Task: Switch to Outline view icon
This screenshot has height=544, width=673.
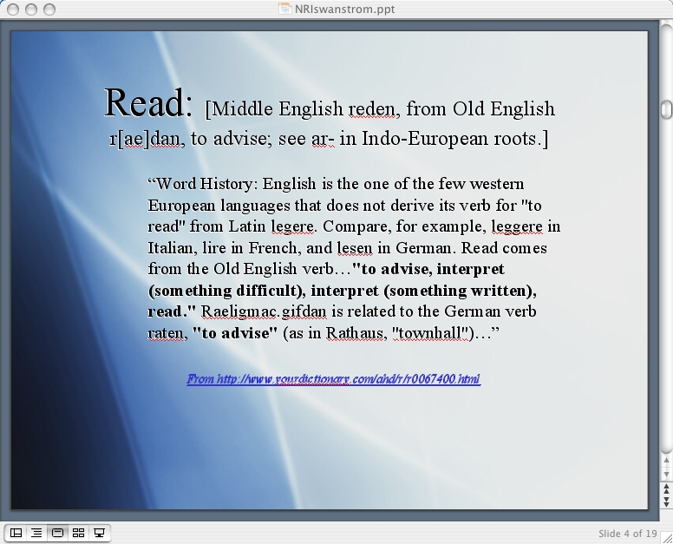Action: tap(36, 533)
